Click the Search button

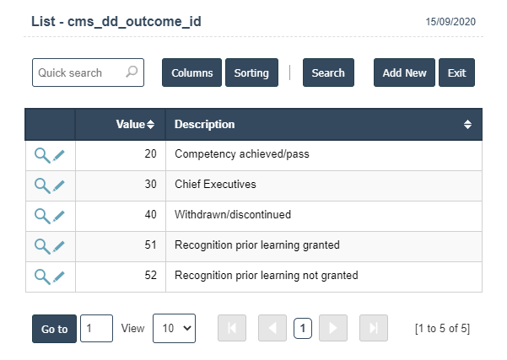[x=328, y=73]
